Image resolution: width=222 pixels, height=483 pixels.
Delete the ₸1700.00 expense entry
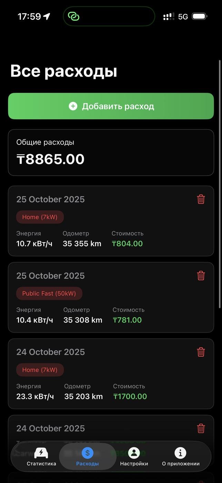click(x=201, y=352)
